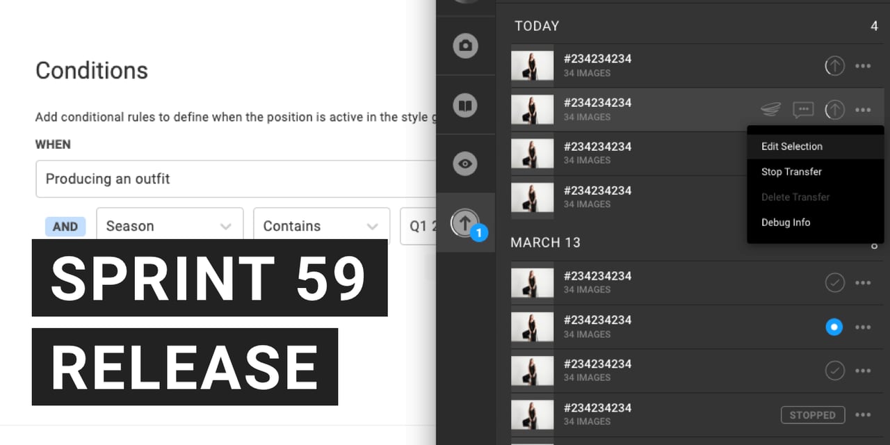This screenshot has height=445, width=890.
Task: Open the comment bubble icon on highlighted row
Action: (x=803, y=110)
